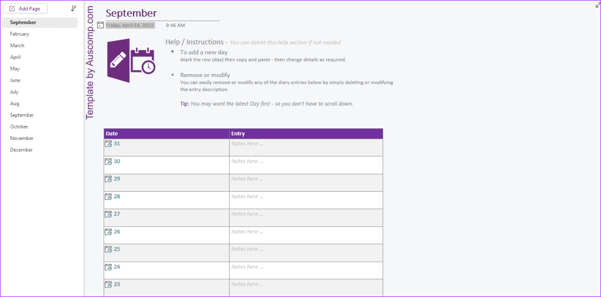Expand page to full view arrow icon
Image resolution: width=601 pixels, height=297 pixels.
(597, 5)
